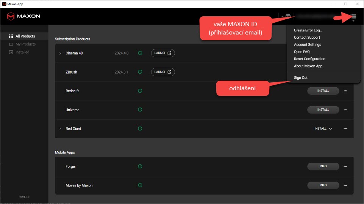Viewport: 364px width, 204px height.
Task: Show the Installed products list
Action: (x=22, y=52)
